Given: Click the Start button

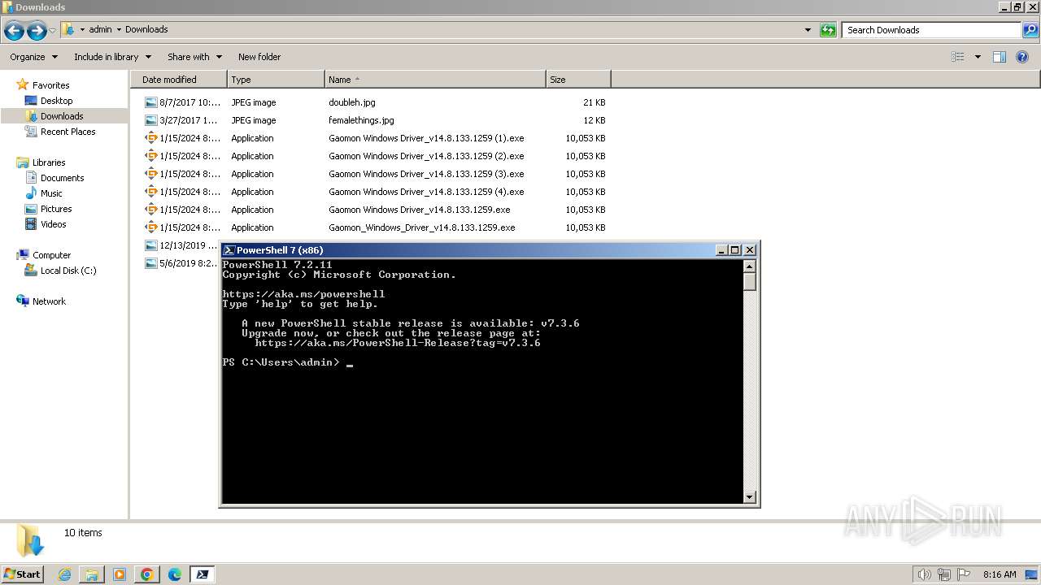Looking at the screenshot, I should point(23,574).
